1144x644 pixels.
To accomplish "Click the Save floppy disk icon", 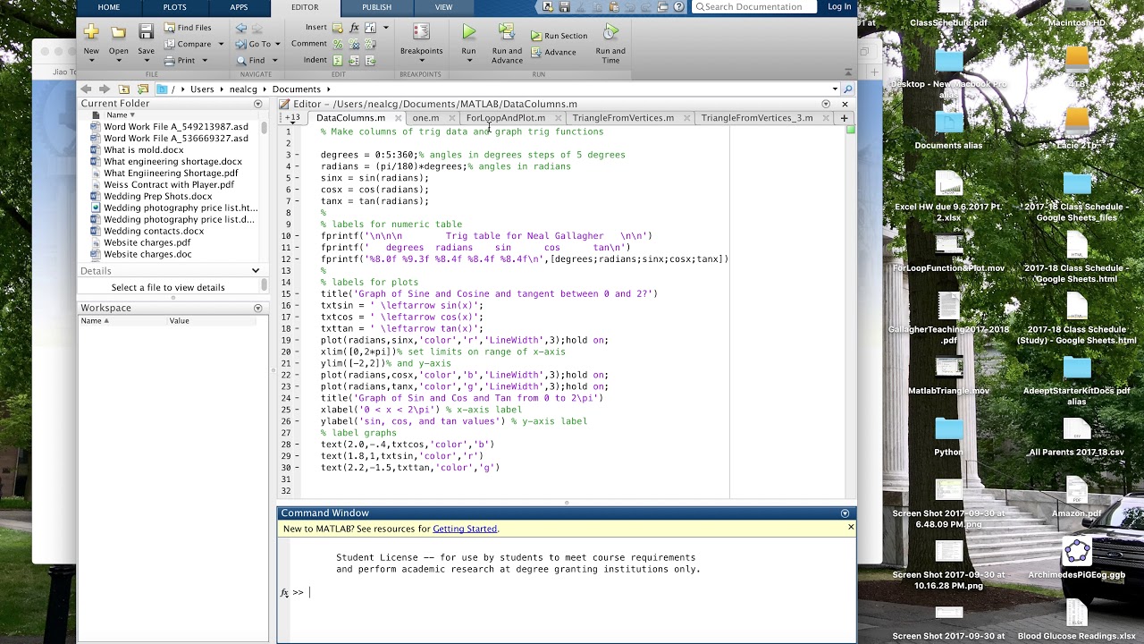I will [x=146, y=32].
